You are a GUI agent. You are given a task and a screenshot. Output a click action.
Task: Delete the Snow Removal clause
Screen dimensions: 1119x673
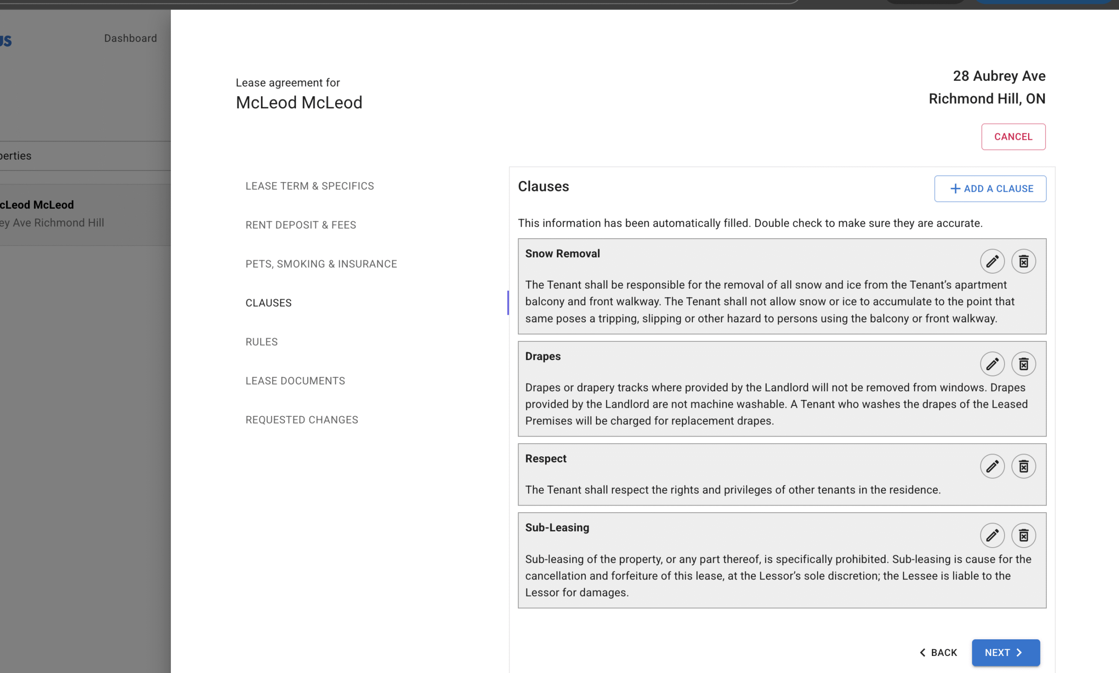click(1023, 261)
